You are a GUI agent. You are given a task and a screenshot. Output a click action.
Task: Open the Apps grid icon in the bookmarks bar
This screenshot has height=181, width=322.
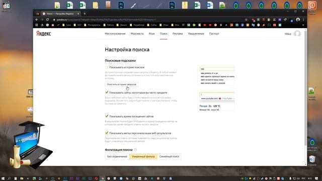pos(37,25)
